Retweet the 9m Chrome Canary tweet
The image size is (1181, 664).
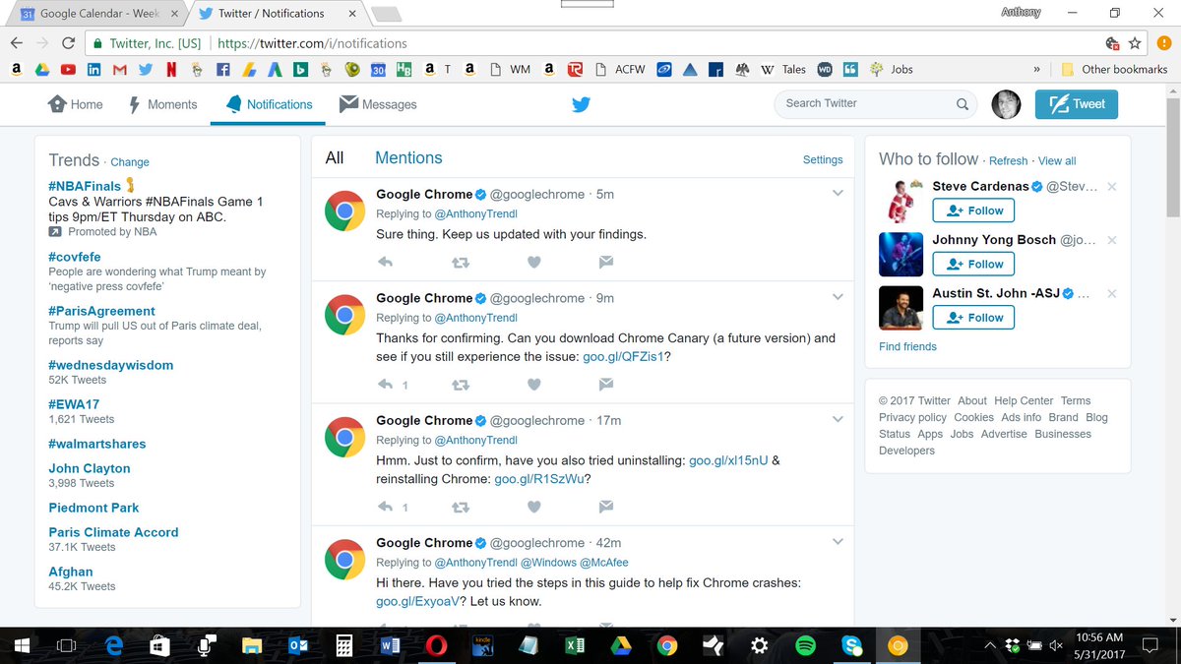[x=460, y=385]
